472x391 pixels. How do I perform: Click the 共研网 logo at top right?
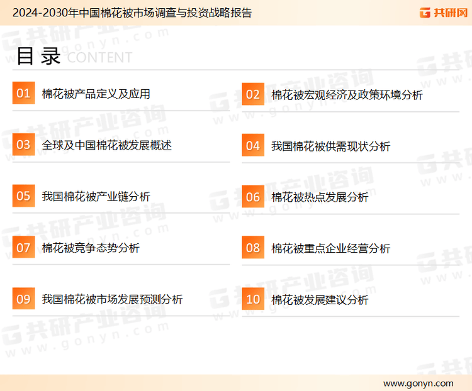[444, 13]
